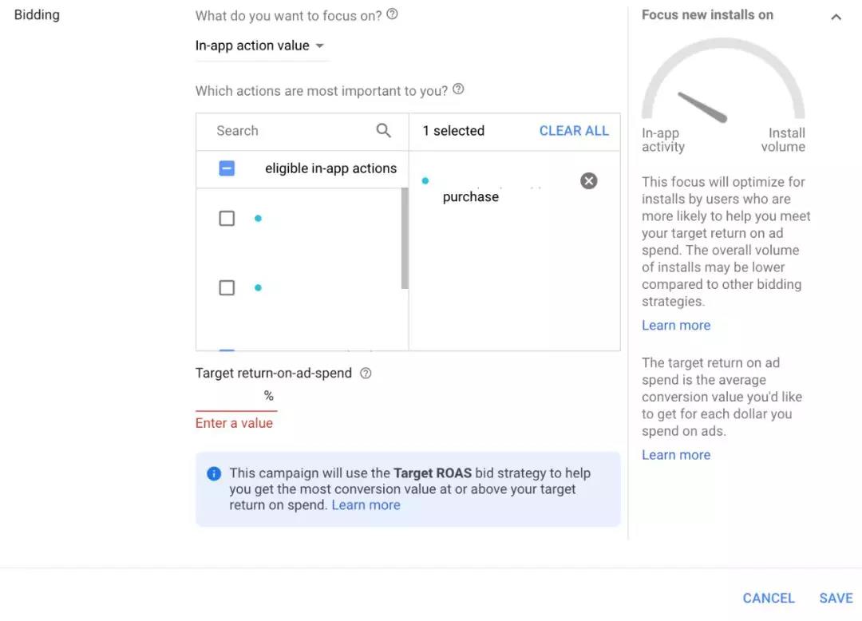Click CLEAR ALL to deselect actions

574,131
